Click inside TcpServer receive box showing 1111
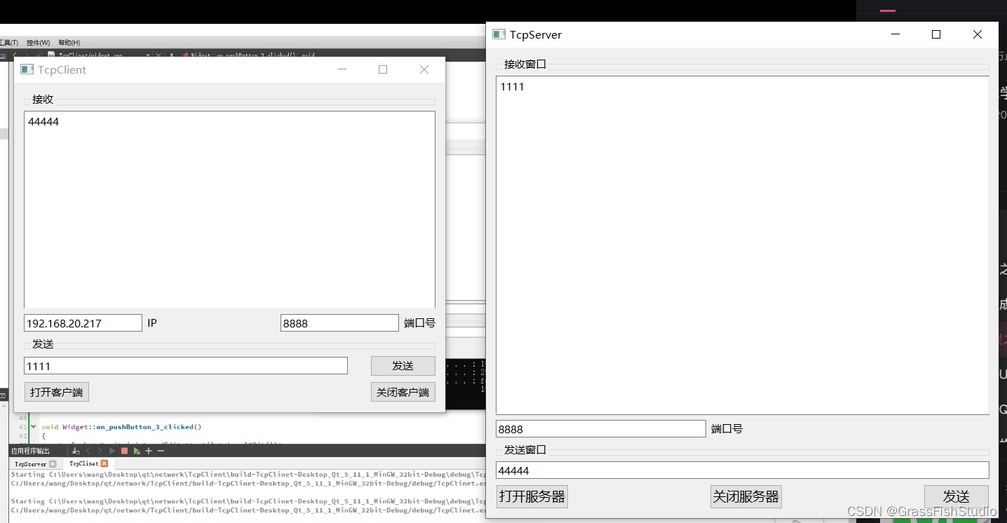 tap(742, 245)
